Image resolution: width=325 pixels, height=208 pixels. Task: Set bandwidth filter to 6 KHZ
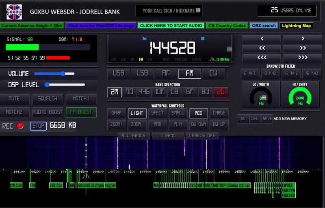click(x=250, y=73)
